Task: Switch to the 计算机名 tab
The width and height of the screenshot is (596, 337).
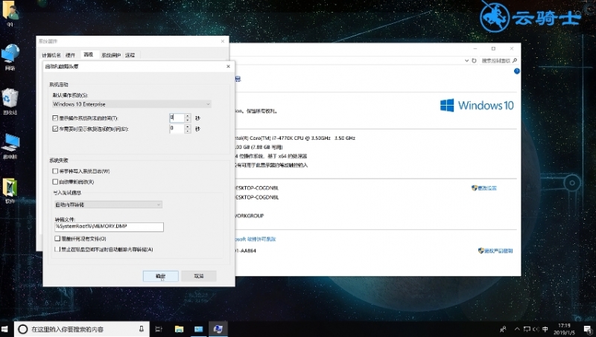Action: pyautogui.click(x=51, y=55)
